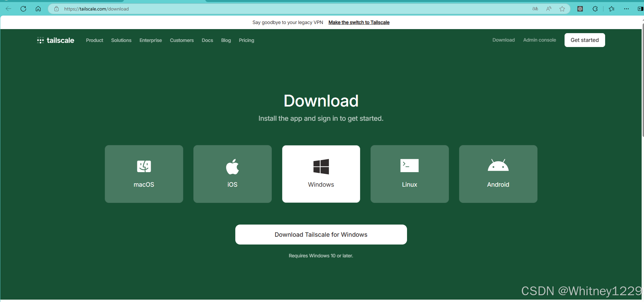The height and width of the screenshot is (302, 644).
Task: Add page to favorites star
Action: coord(562,9)
